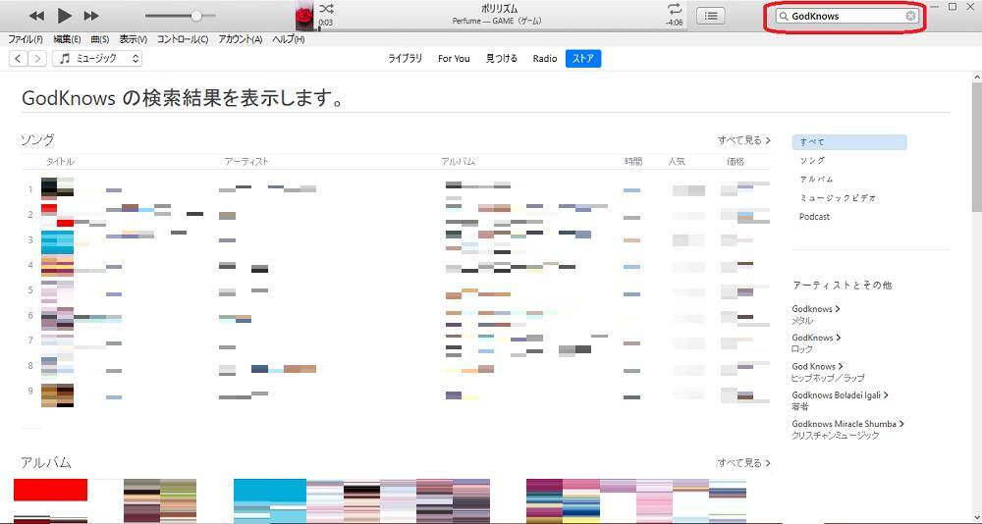Adjust the volume slider

(196, 16)
